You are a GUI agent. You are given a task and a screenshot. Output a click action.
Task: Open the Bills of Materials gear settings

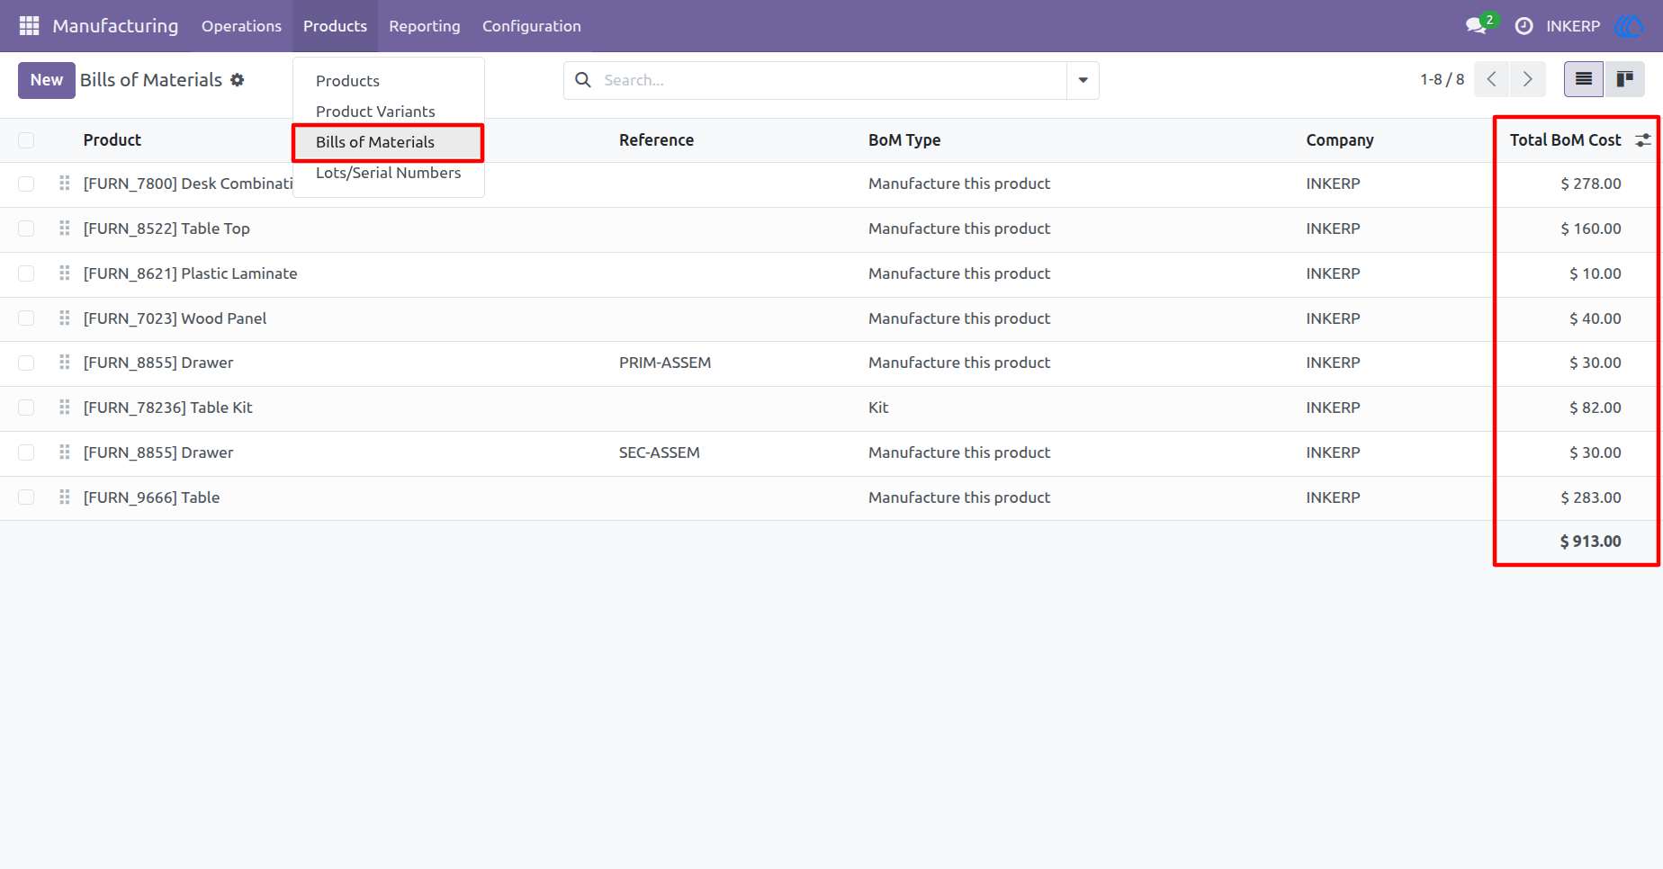point(238,80)
